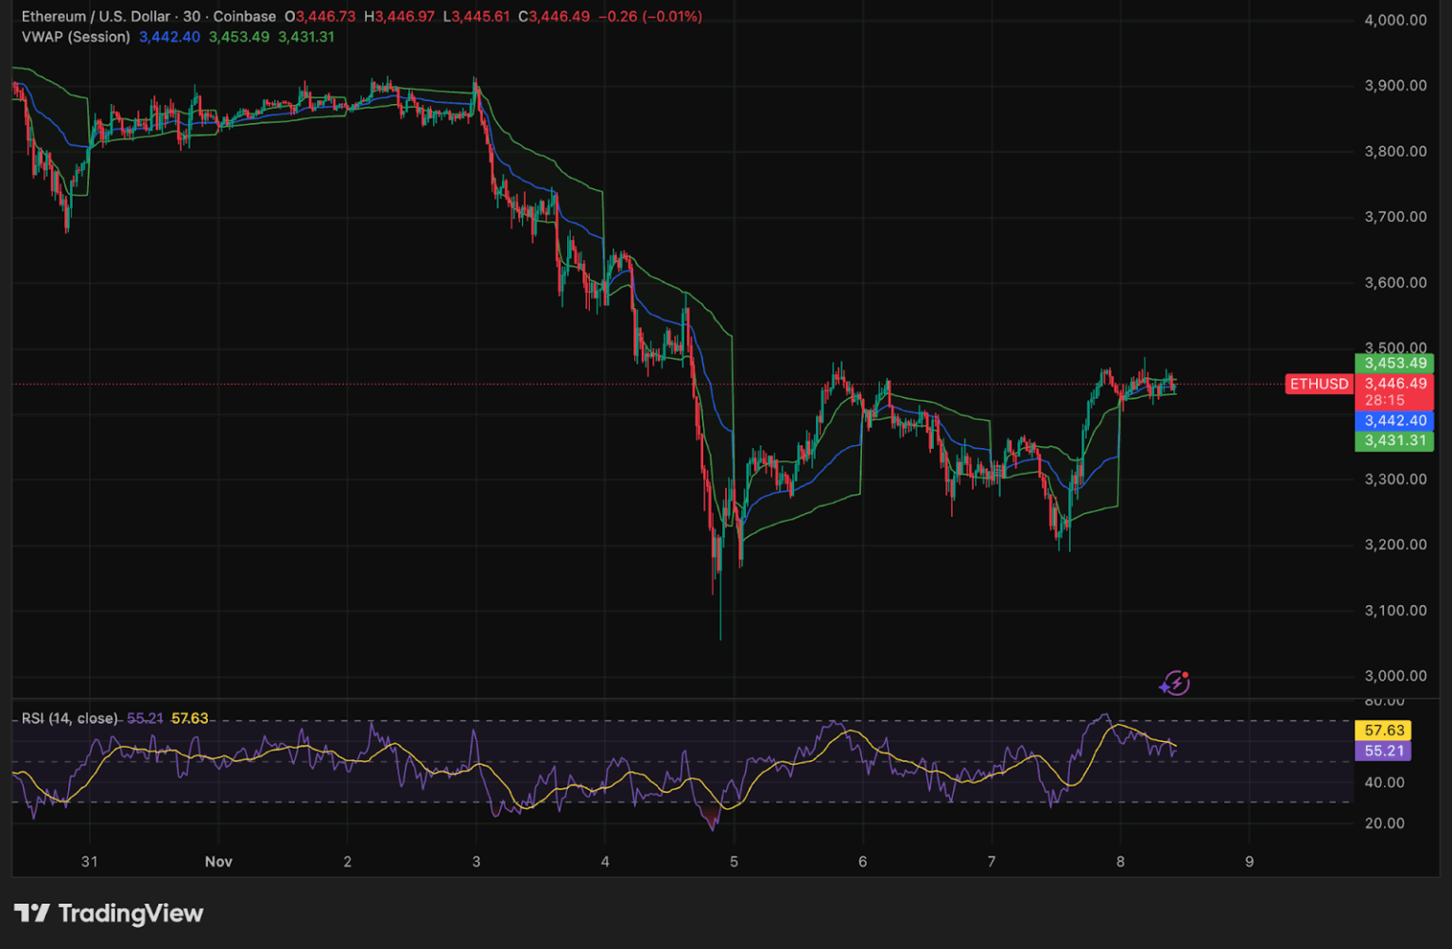The image size is (1452, 949).
Task: Click the 3,900.00 price axis label
Action: point(1395,85)
